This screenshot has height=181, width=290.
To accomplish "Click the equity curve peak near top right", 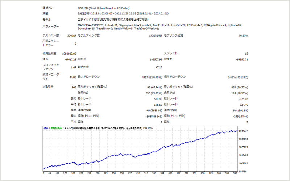I will coord(231,130).
